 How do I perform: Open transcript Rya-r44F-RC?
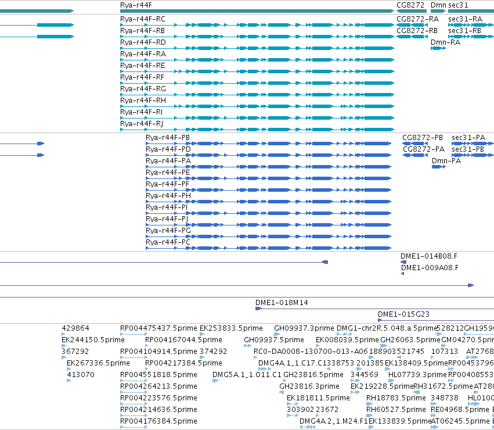(x=142, y=19)
